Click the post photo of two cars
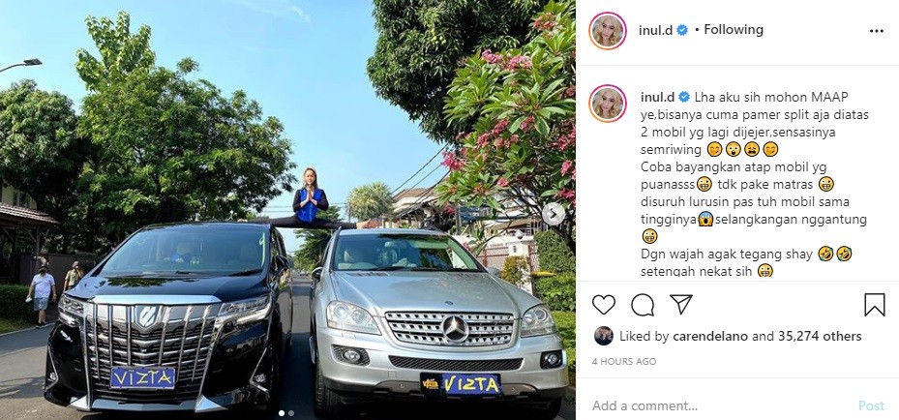Image resolution: width=899 pixels, height=420 pixels. pos(287,210)
